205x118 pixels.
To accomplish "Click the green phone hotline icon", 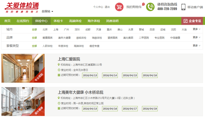I will pos(150,7).
